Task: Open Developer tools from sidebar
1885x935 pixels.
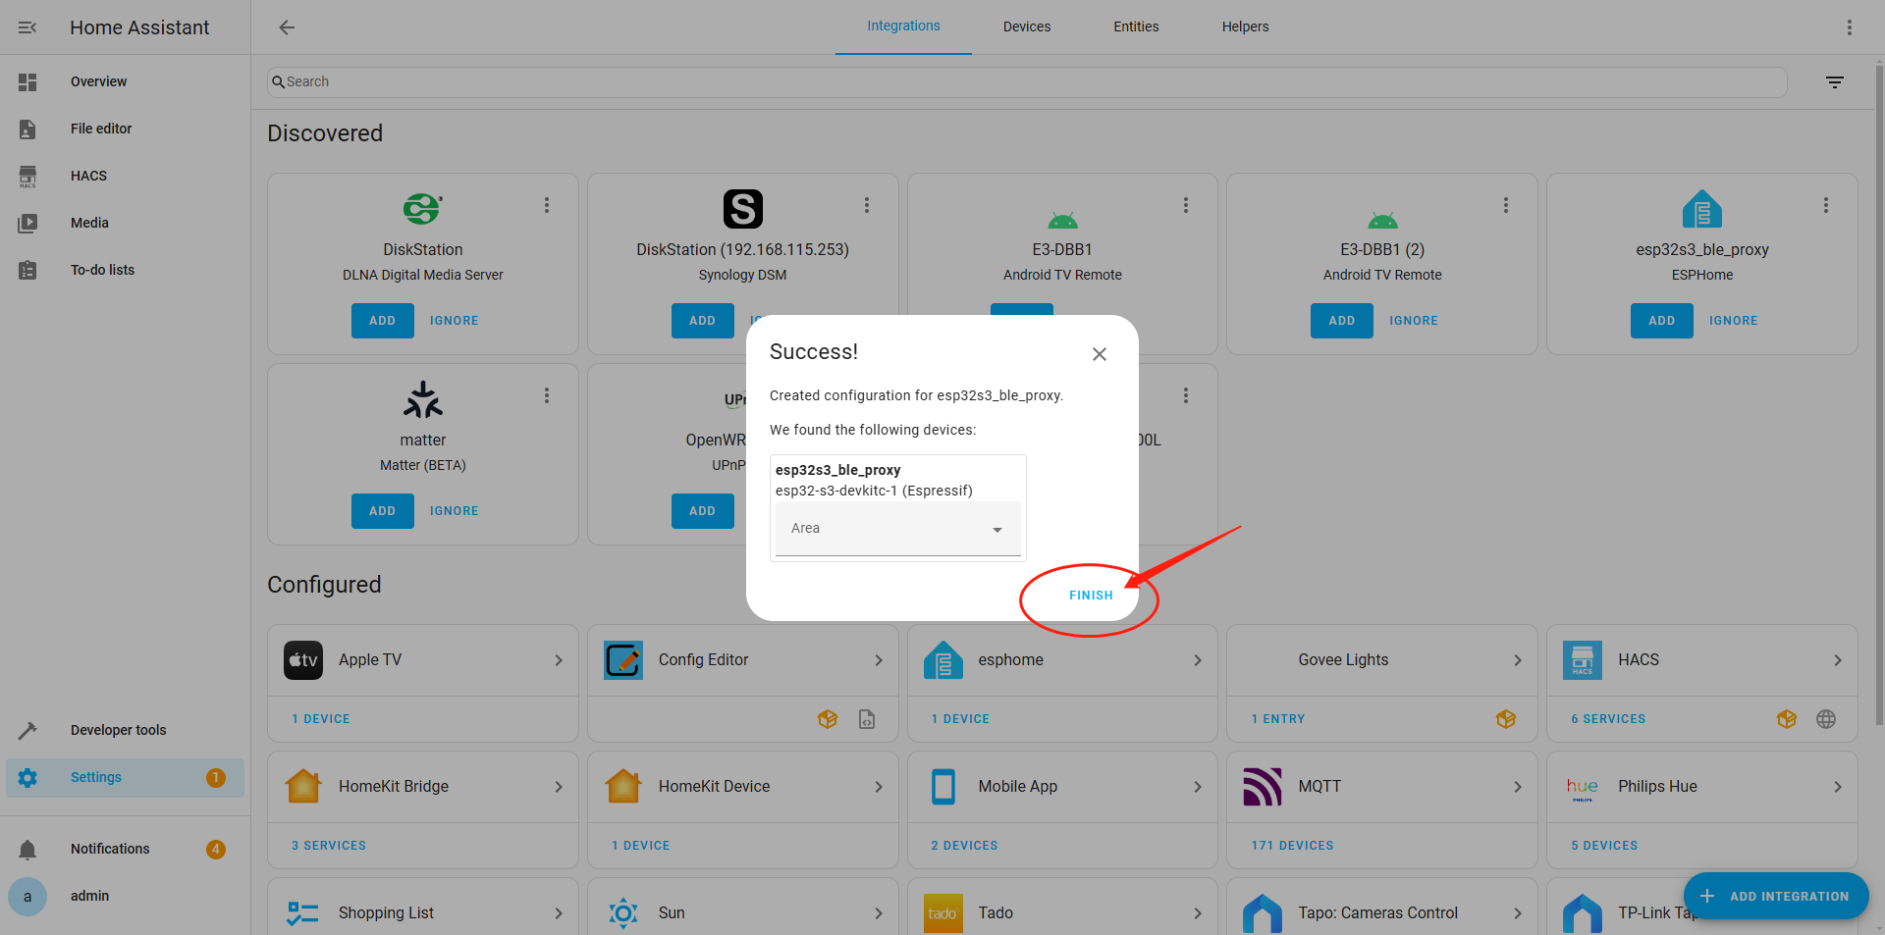Action: tap(118, 730)
